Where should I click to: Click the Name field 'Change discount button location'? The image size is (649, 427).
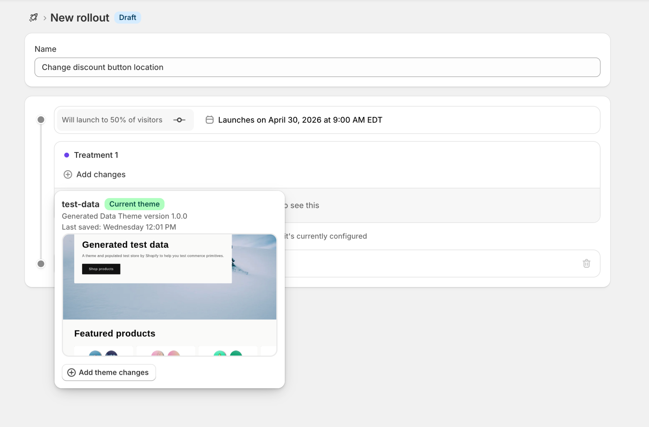[x=317, y=67]
